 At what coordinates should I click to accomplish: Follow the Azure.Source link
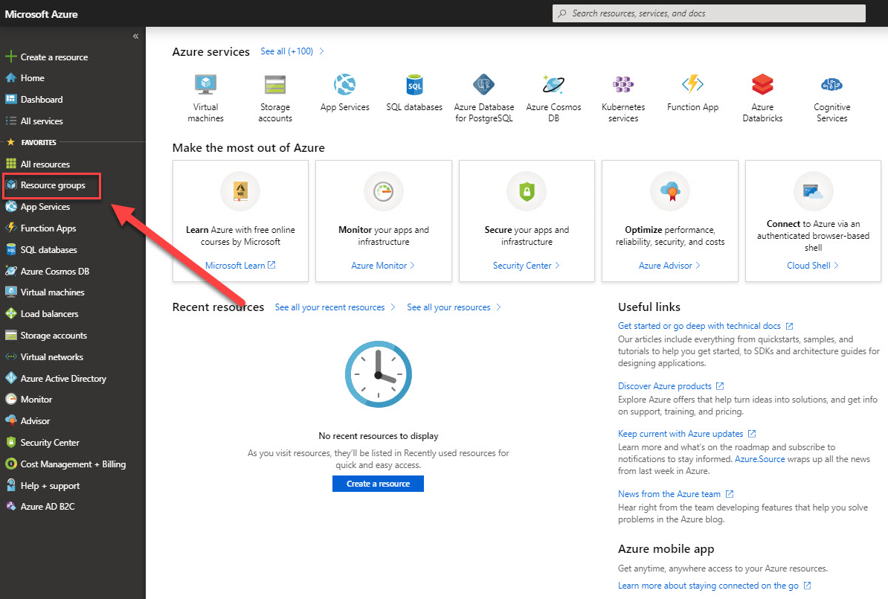[x=760, y=459]
